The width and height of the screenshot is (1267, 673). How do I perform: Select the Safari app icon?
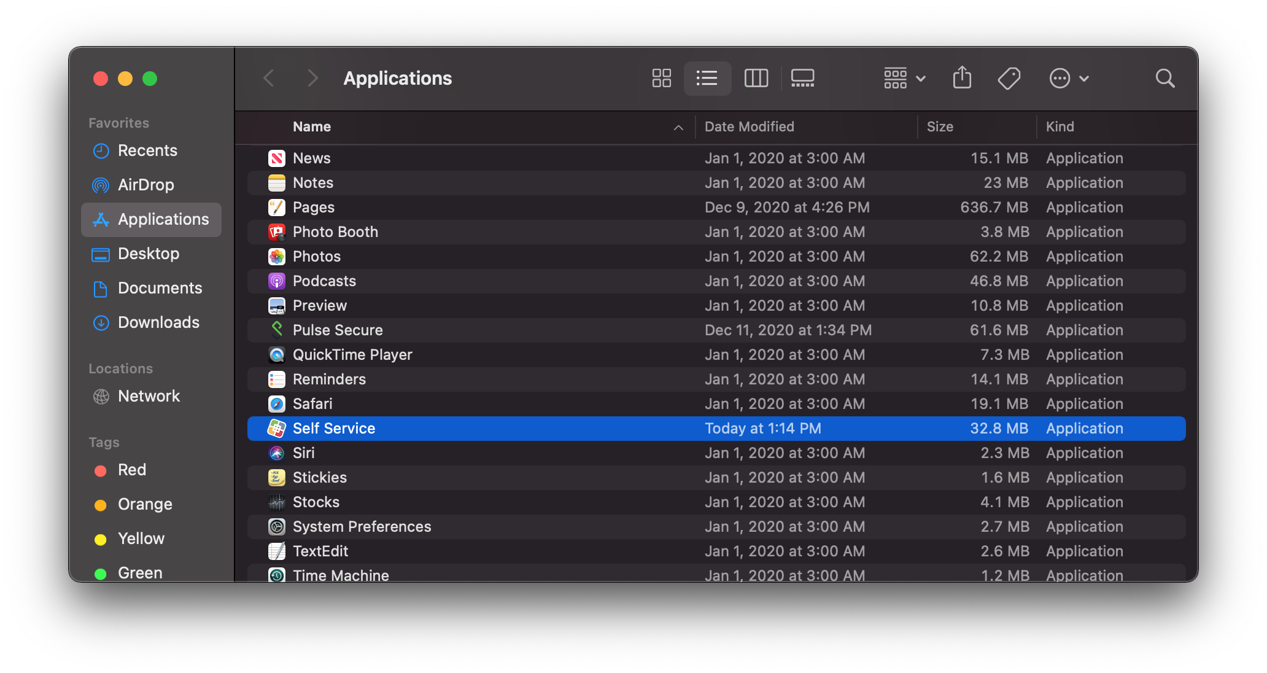277,404
